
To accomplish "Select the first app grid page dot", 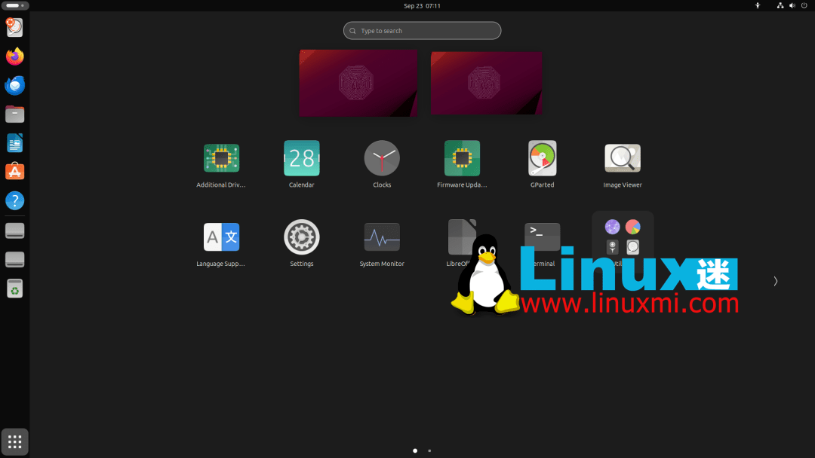I will [x=415, y=450].
